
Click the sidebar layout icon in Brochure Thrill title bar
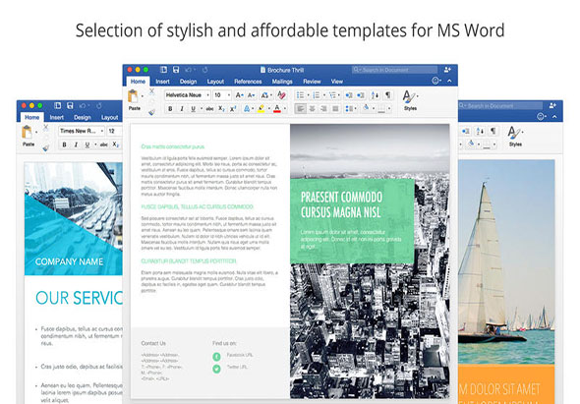(163, 70)
